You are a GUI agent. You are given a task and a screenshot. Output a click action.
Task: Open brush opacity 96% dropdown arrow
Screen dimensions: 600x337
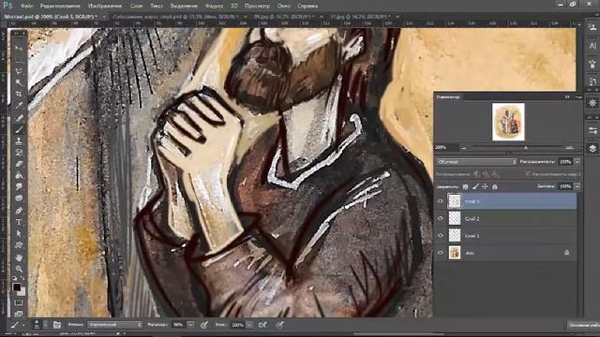(190, 325)
